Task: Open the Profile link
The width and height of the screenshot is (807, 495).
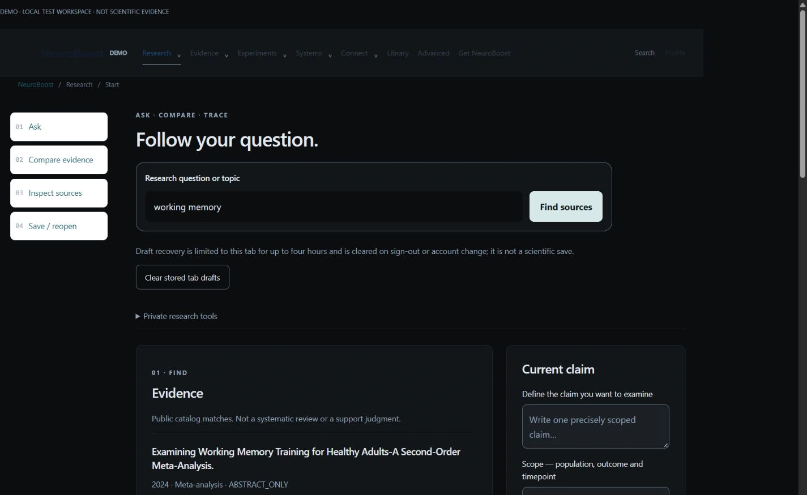Action: tap(674, 53)
